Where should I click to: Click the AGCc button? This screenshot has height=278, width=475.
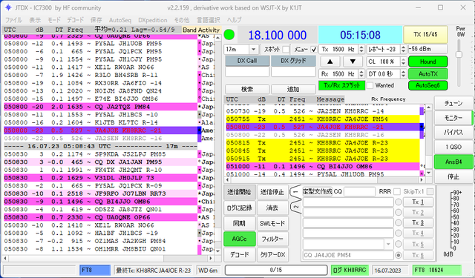point(239,239)
